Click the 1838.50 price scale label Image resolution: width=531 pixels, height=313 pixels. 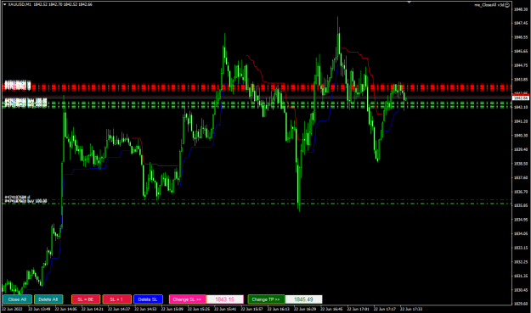(521, 164)
